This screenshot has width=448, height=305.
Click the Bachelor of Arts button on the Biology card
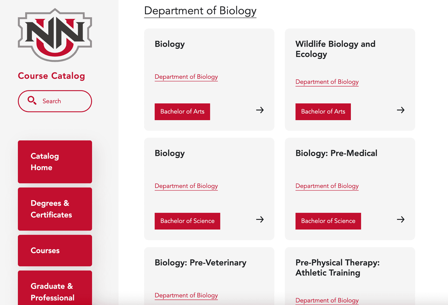(x=182, y=112)
